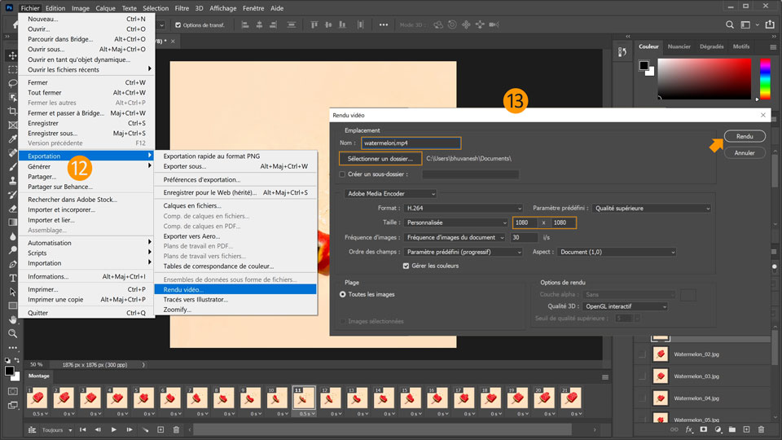Delete selected frame with trash icon
Viewport: 782px width, 440px height.
coord(174,429)
